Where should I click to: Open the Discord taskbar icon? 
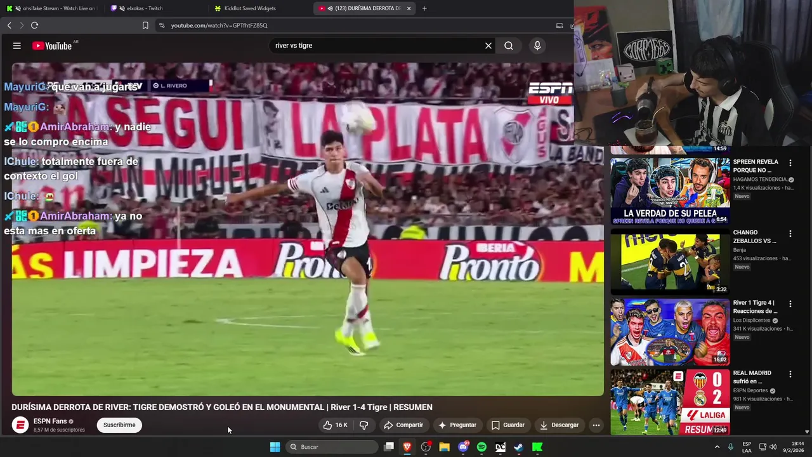pyautogui.click(x=463, y=447)
